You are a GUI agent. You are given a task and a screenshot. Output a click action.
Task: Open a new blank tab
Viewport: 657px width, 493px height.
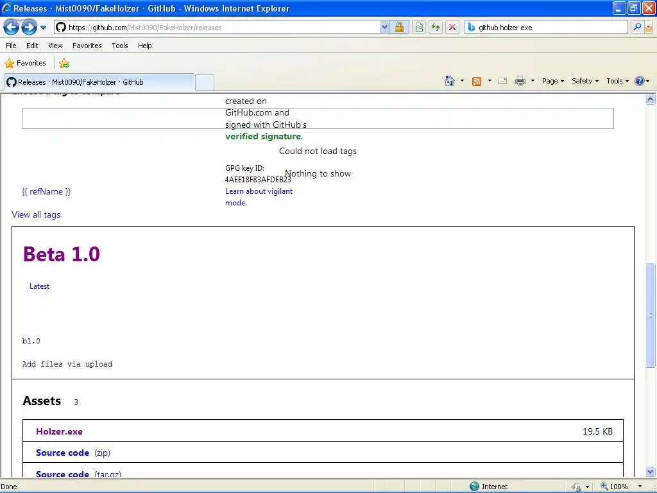click(x=205, y=82)
